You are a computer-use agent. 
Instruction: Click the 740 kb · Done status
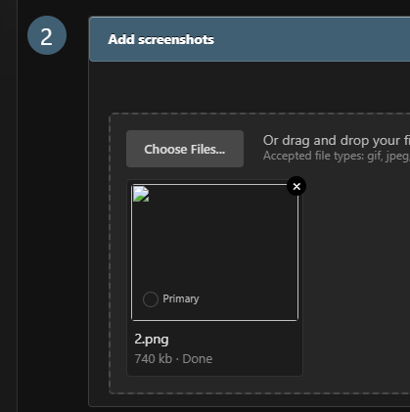[173, 359]
